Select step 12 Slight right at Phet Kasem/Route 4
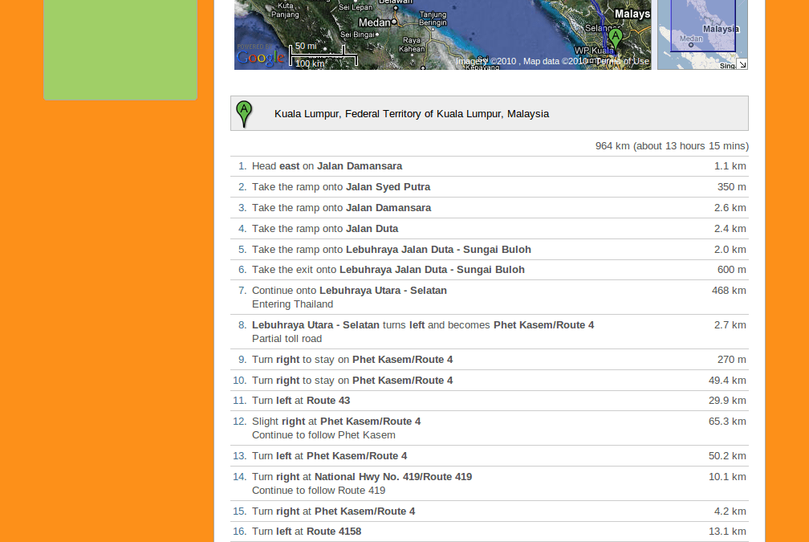809x542 pixels. [x=489, y=428]
